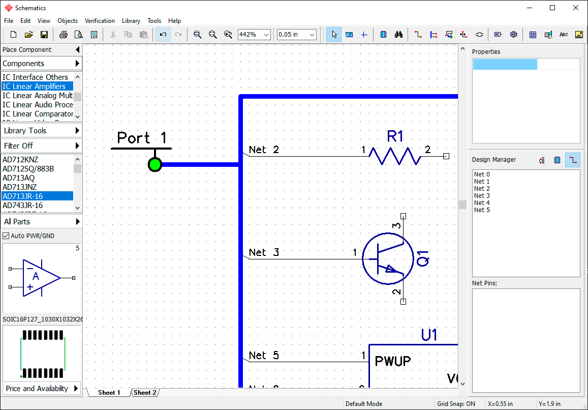This screenshot has height=410, width=588.
Task: Click the Filter Off button
Action: pyautogui.click(x=41, y=145)
